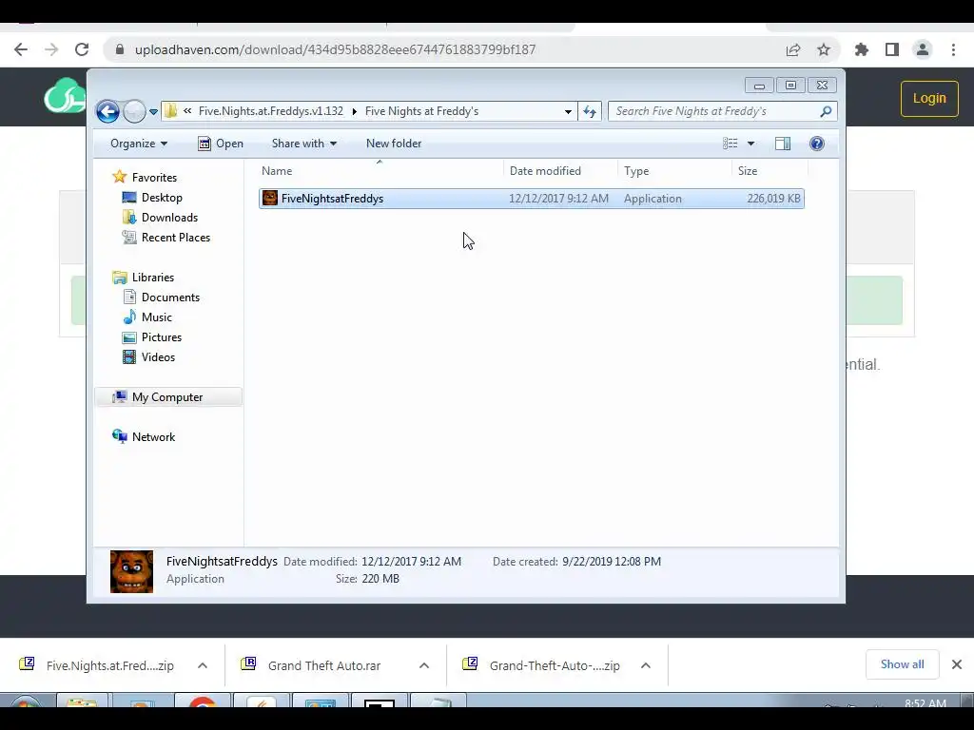Click the Chrome back arrow

(x=21, y=49)
